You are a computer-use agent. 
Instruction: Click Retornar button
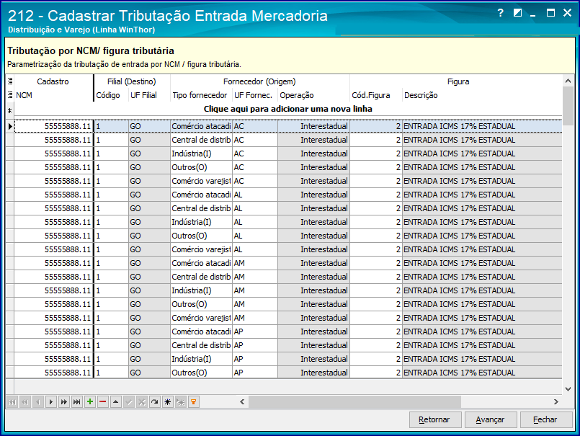[x=435, y=419]
